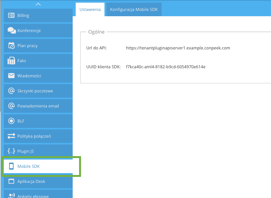The image size is (271, 198).
Task: Click the Plan pracy calendar icon
Action: (11, 46)
